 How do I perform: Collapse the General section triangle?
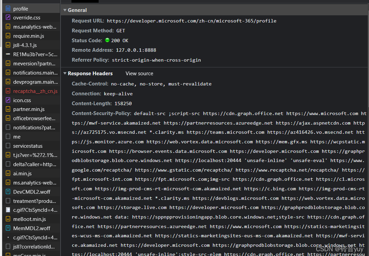[x=65, y=10]
